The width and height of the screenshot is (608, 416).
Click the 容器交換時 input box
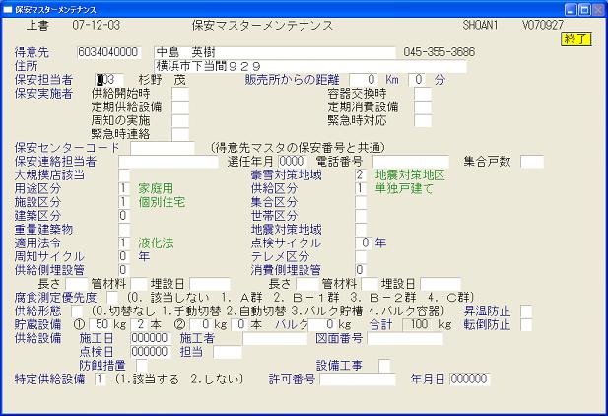(x=423, y=94)
